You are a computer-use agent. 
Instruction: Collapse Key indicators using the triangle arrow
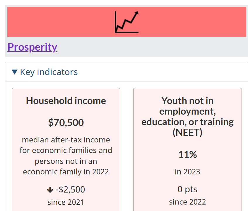(x=15, y=72)
